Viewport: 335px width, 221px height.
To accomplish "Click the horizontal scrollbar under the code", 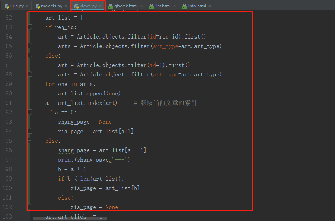I will [x=70, y=219].
